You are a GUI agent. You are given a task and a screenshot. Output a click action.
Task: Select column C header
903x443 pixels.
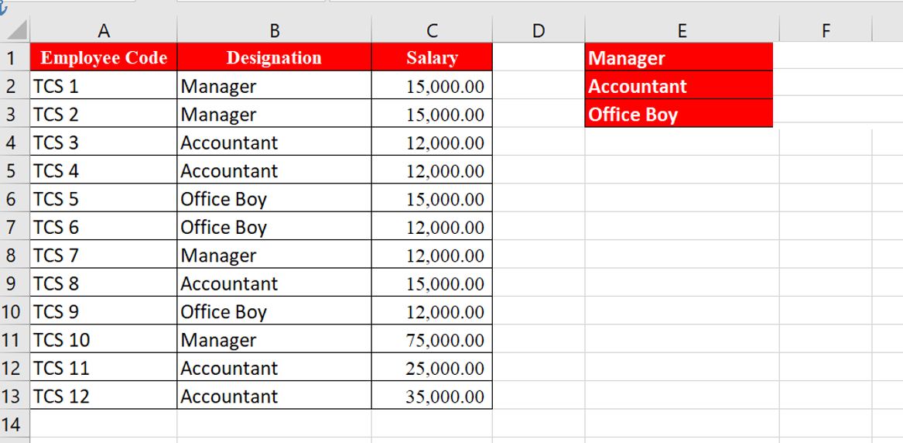coord(432,30)
